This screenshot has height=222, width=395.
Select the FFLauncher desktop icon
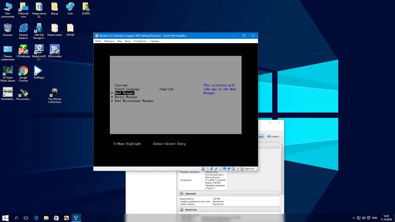coord(23,94)
